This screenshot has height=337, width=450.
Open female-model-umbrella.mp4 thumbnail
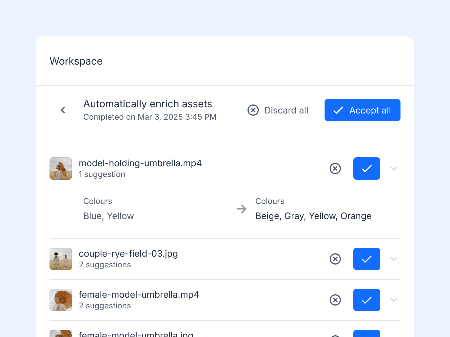pyautogui.click(x=61, y=300)
